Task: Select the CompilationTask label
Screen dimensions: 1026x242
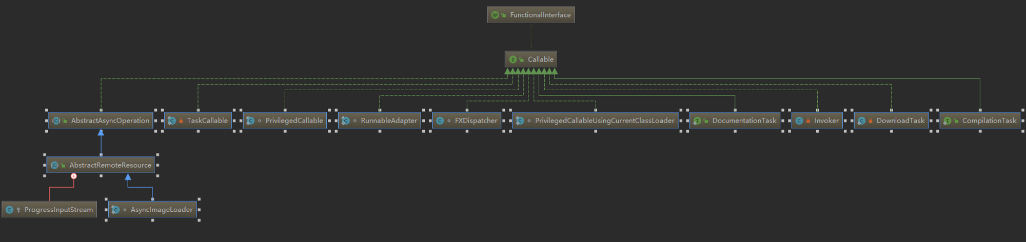Action: pos(989,120)
